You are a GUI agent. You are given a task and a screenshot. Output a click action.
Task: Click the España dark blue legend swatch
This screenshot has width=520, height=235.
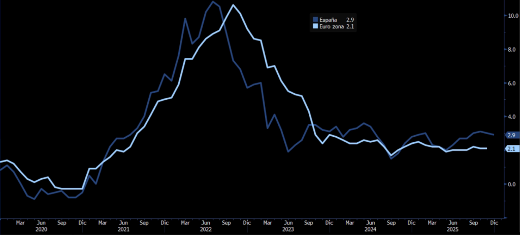[315, 19]
